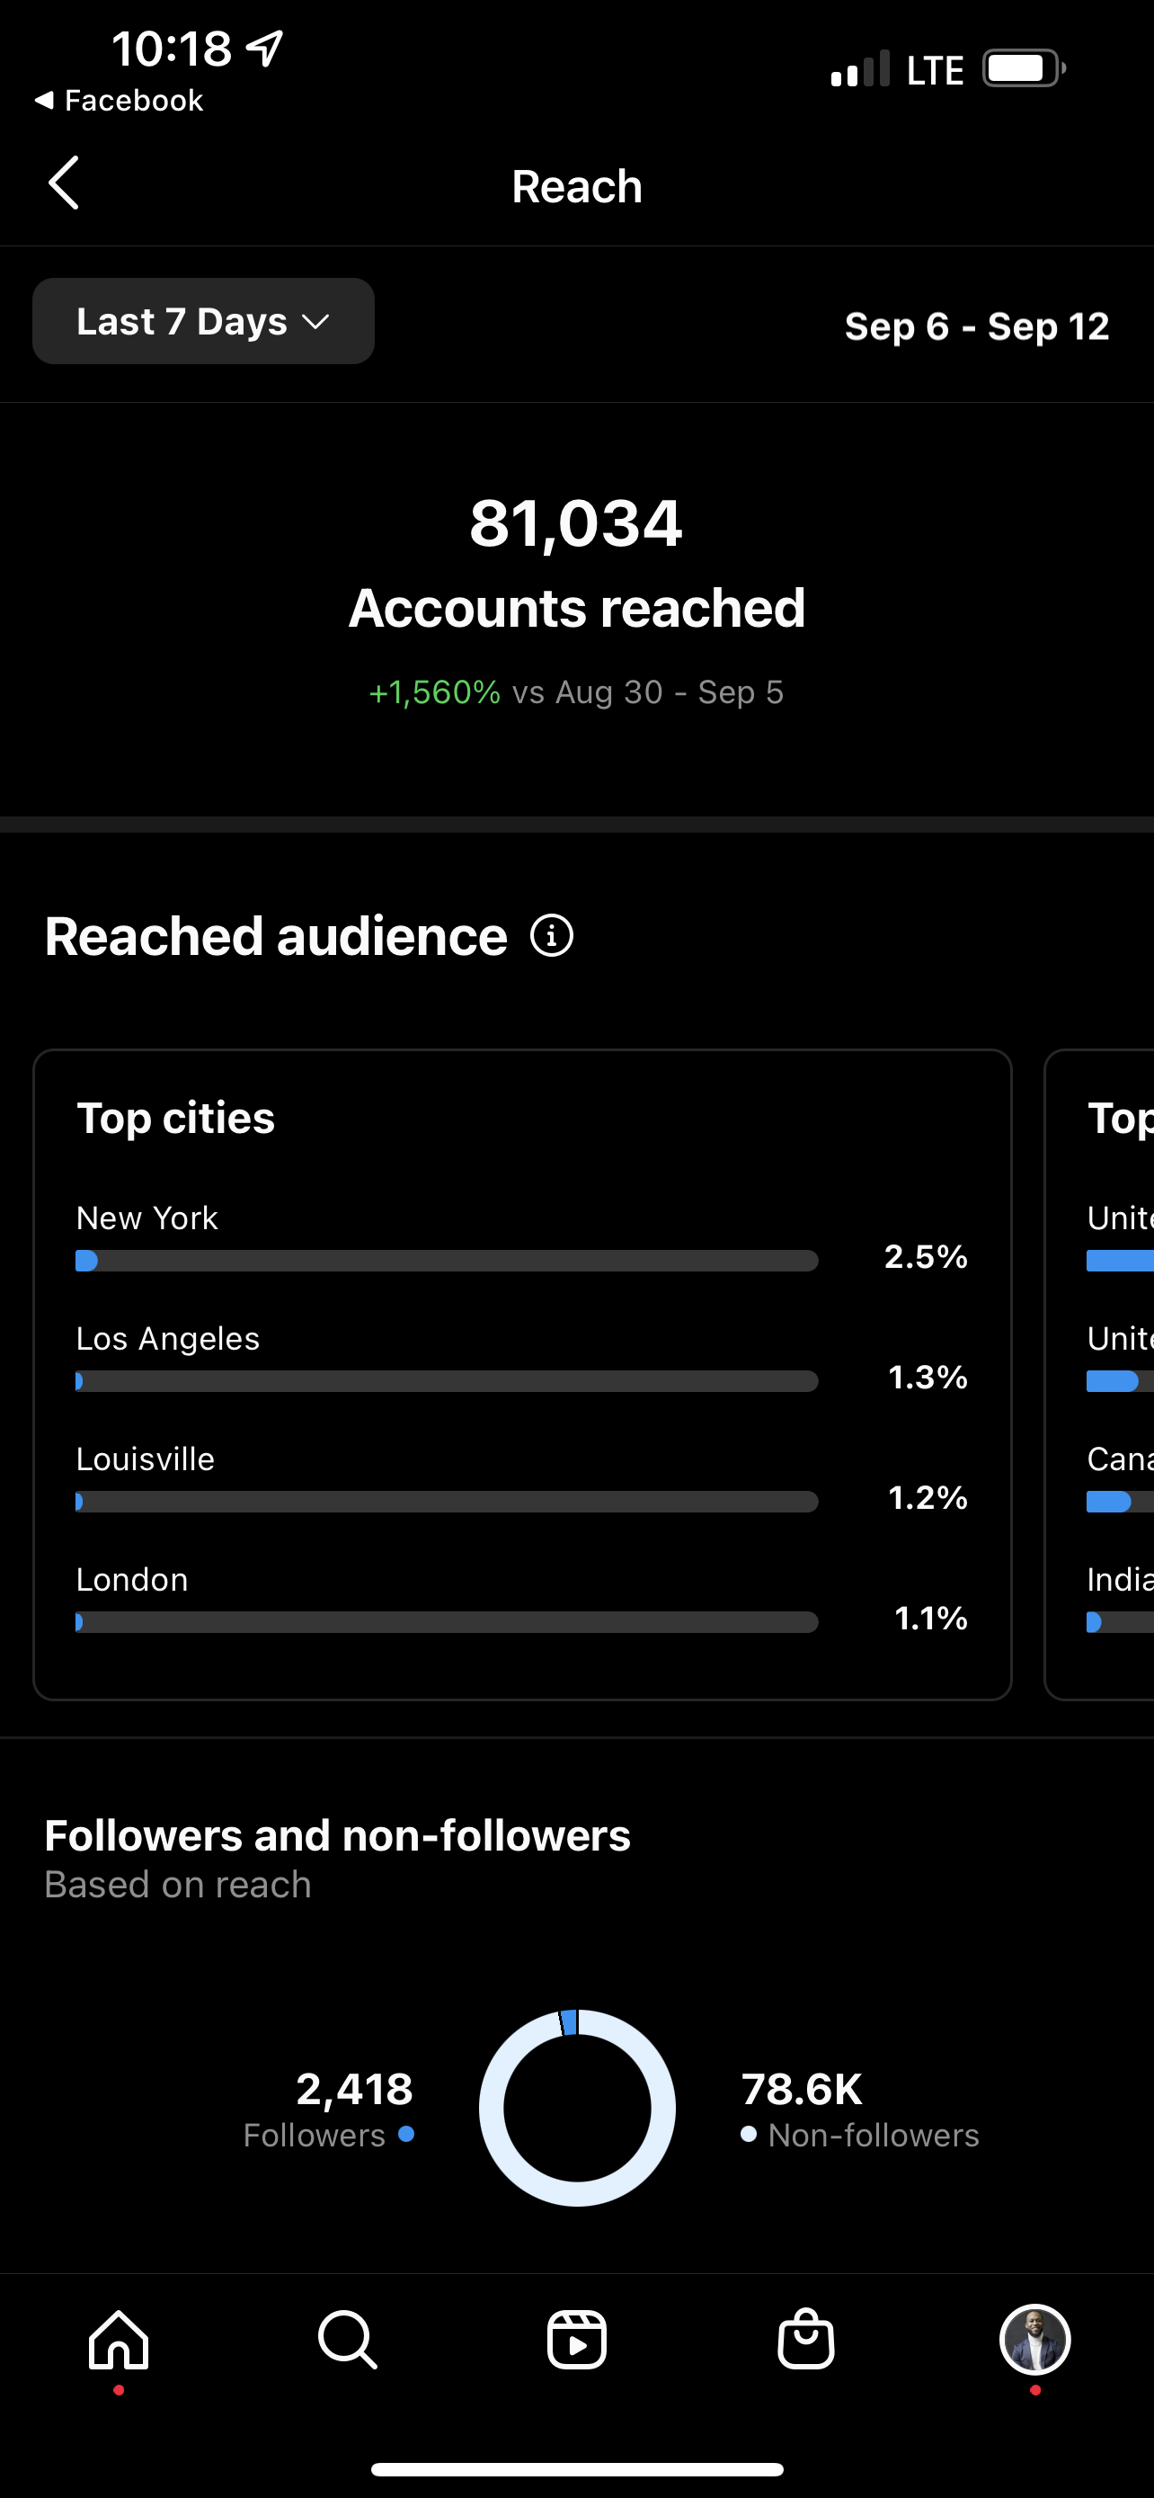1154x2498 pixels.
Task: Open the partially visible Top countries card
Action: point(1100,1374)
